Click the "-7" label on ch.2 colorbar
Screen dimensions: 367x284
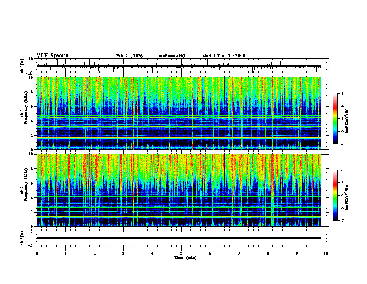pyautogui.click(x=342, y=220)
